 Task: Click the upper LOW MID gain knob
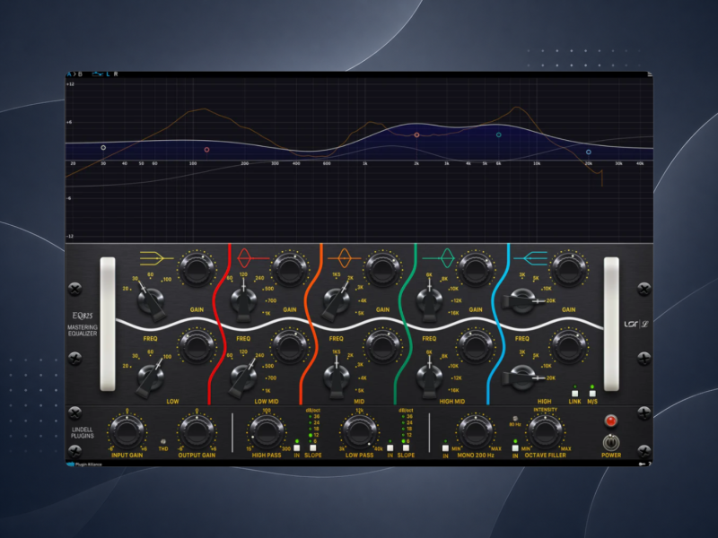289,270
